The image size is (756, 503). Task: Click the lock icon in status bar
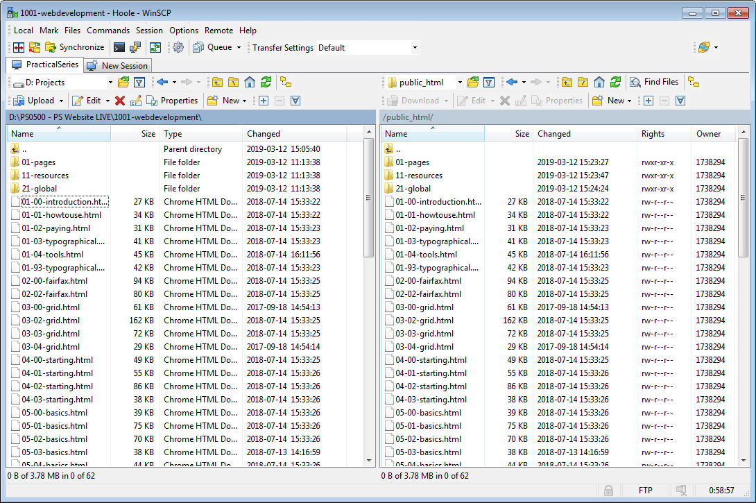tap(608, 491)
